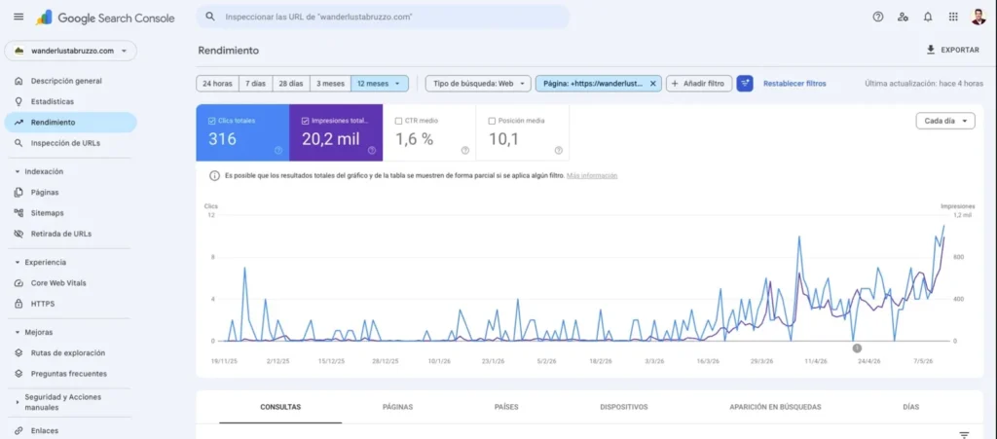Open users and permissions icon
Image resolution: width=997 pixels, height=439 pixels.
click(x=903, y=18)
